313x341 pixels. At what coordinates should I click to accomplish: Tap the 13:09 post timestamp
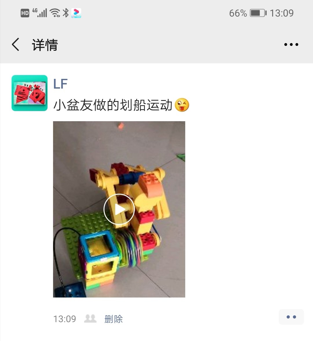tap(65, 319)
